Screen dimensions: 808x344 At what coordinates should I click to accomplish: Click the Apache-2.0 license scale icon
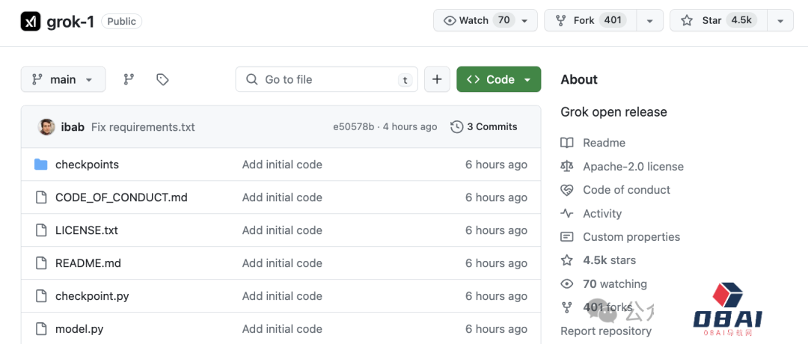(x=567, y=167)
